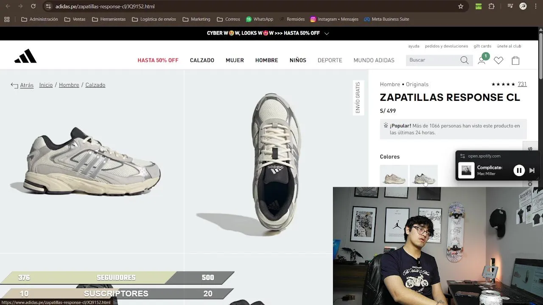Open Meta Business Suite bookmark

coord(386,19)
